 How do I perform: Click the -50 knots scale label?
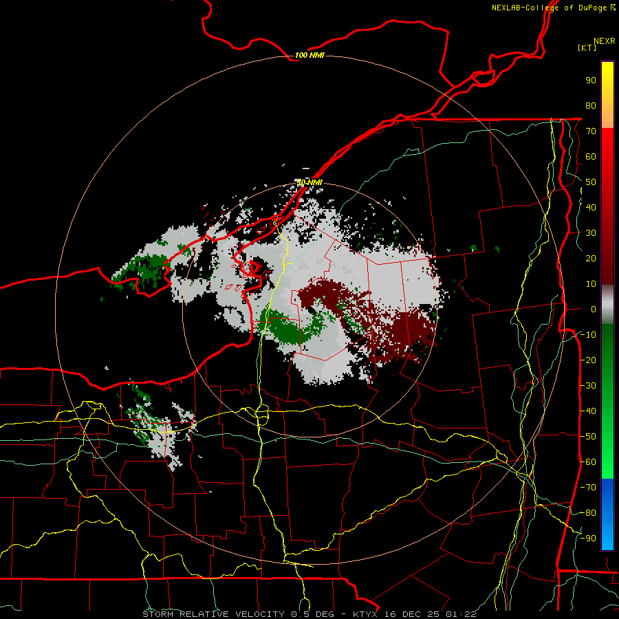pyautogui.click(x=588, y=437)
